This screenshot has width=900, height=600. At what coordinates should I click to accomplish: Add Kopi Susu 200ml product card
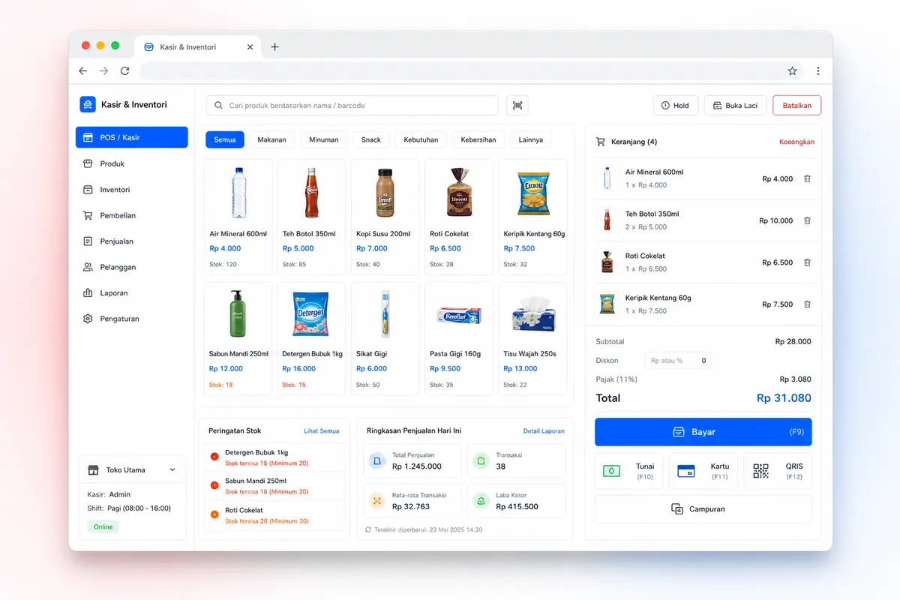point(385,216)
